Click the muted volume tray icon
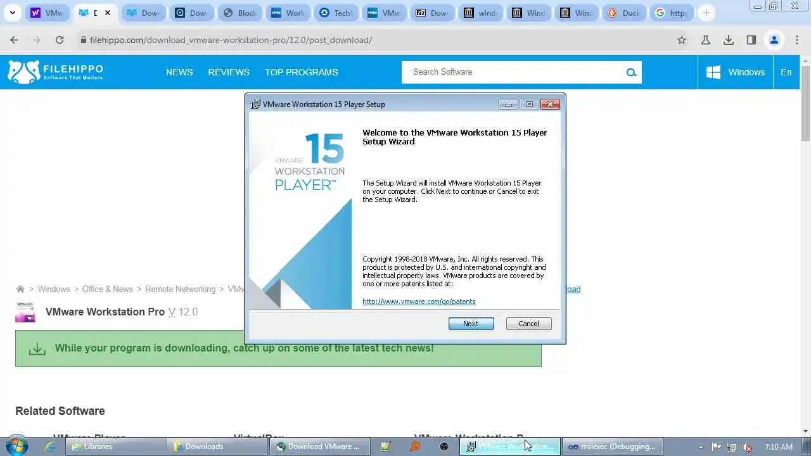This screenshot has width=811, height=456. click(747, 446)
